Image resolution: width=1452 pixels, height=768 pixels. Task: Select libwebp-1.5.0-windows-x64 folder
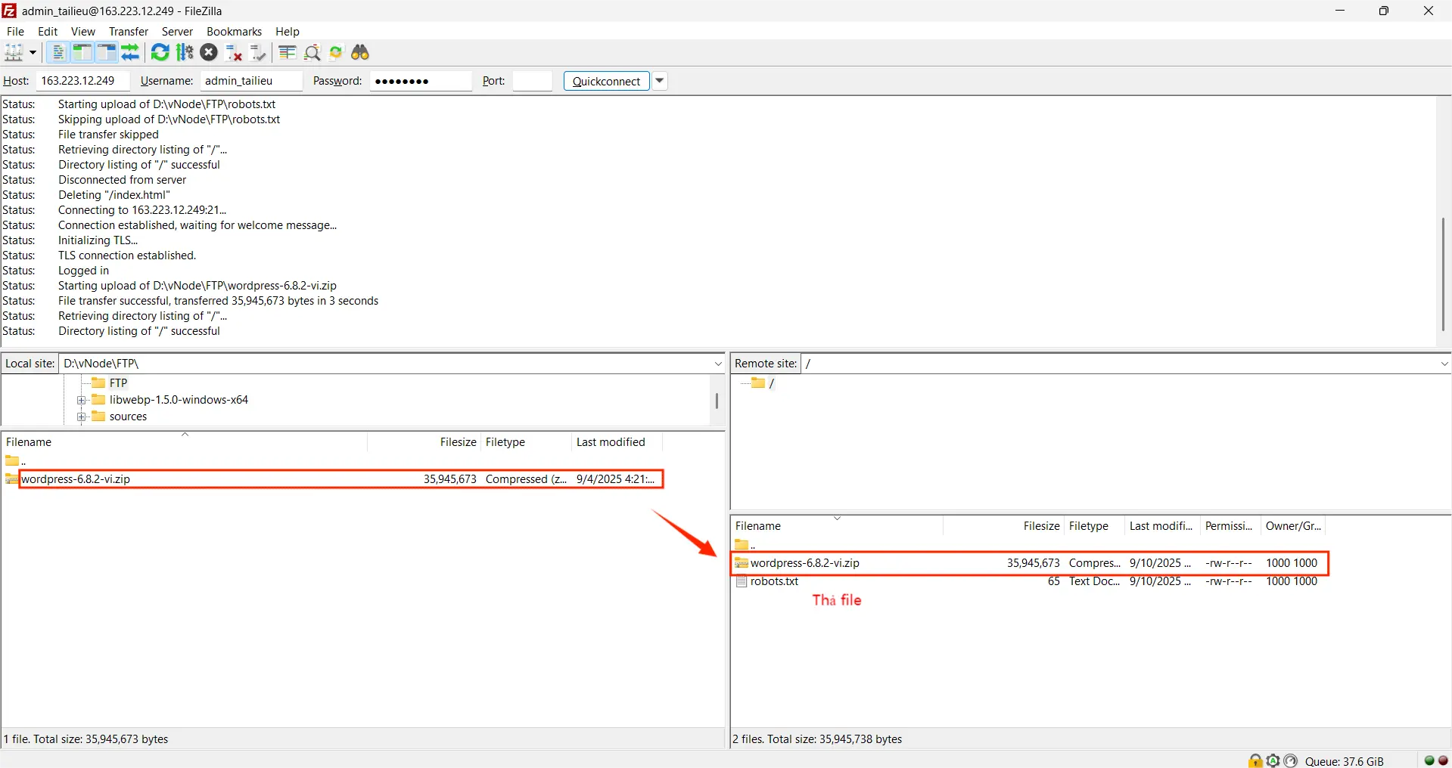tap(179, 400)
